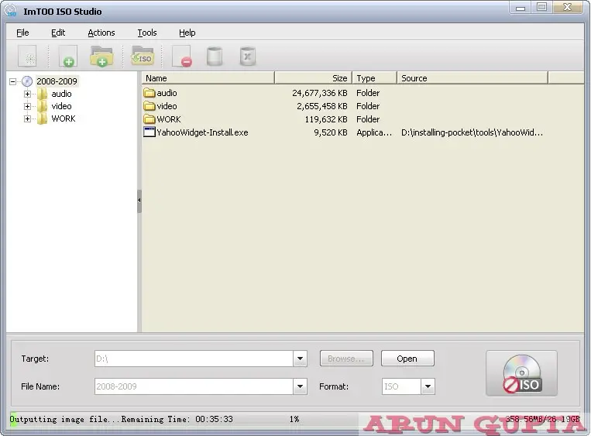The image size is (591, 436).
Task: Click the Extract ISO folder icon
Action: (x=142, y=56)
